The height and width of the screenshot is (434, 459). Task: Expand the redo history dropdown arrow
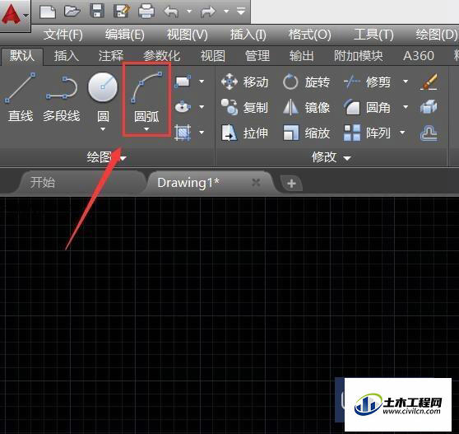click(226, 12)
